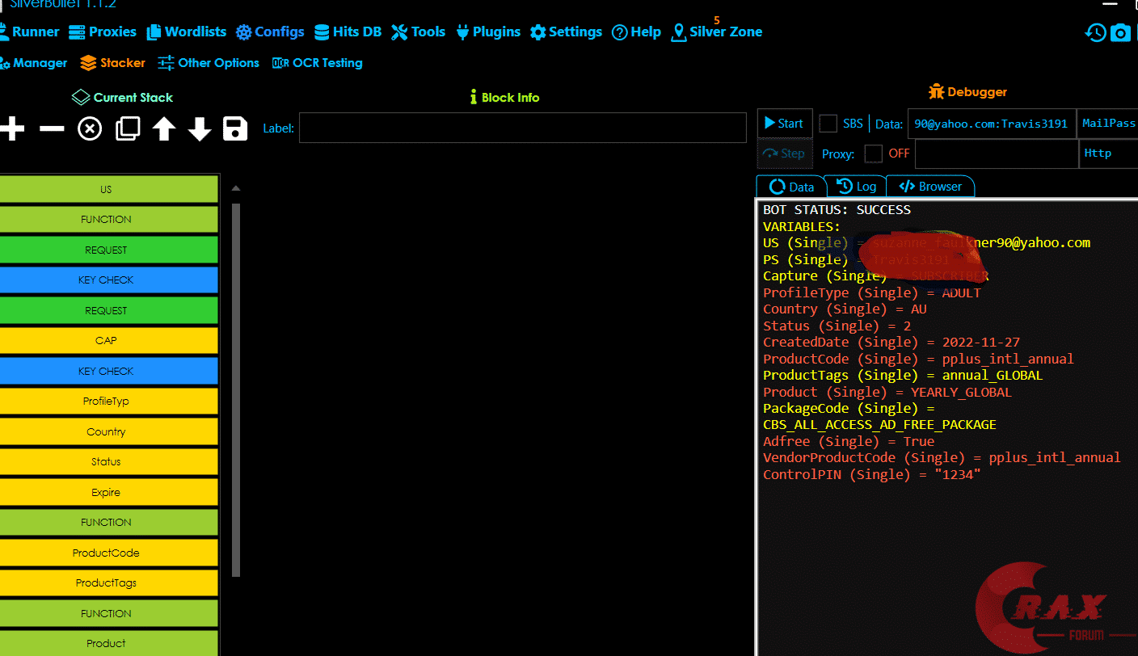Select the FUNCTION block directly under US
This screenshot has width=1138, height=656.
coord(108,220)
